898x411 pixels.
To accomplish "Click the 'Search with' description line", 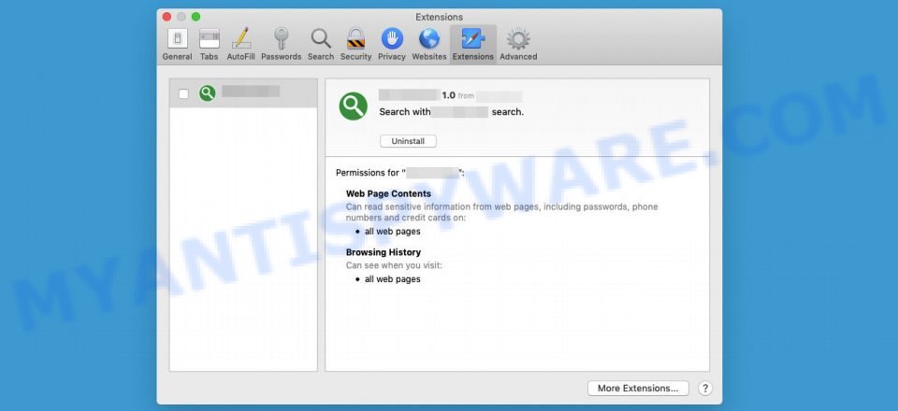I will (451, 112).
